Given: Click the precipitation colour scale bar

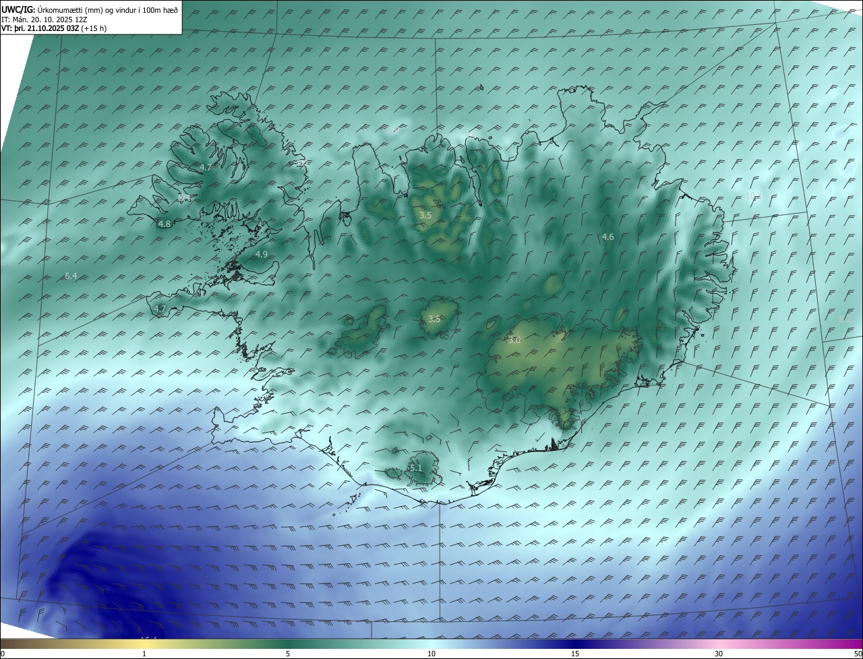Looking at the screenshot, I should tap(431, 644).
